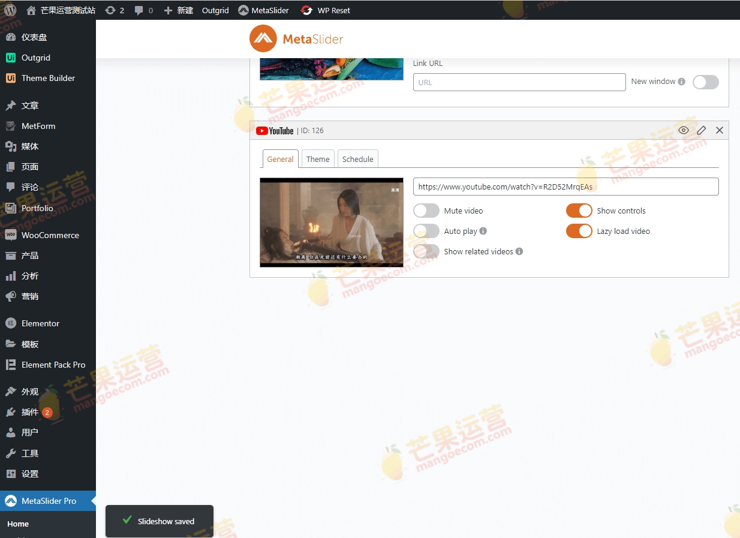Click the WordPress logo in the top bar
Screen dimensions: 740x538
pyautogui.click(x=10, y=10)
